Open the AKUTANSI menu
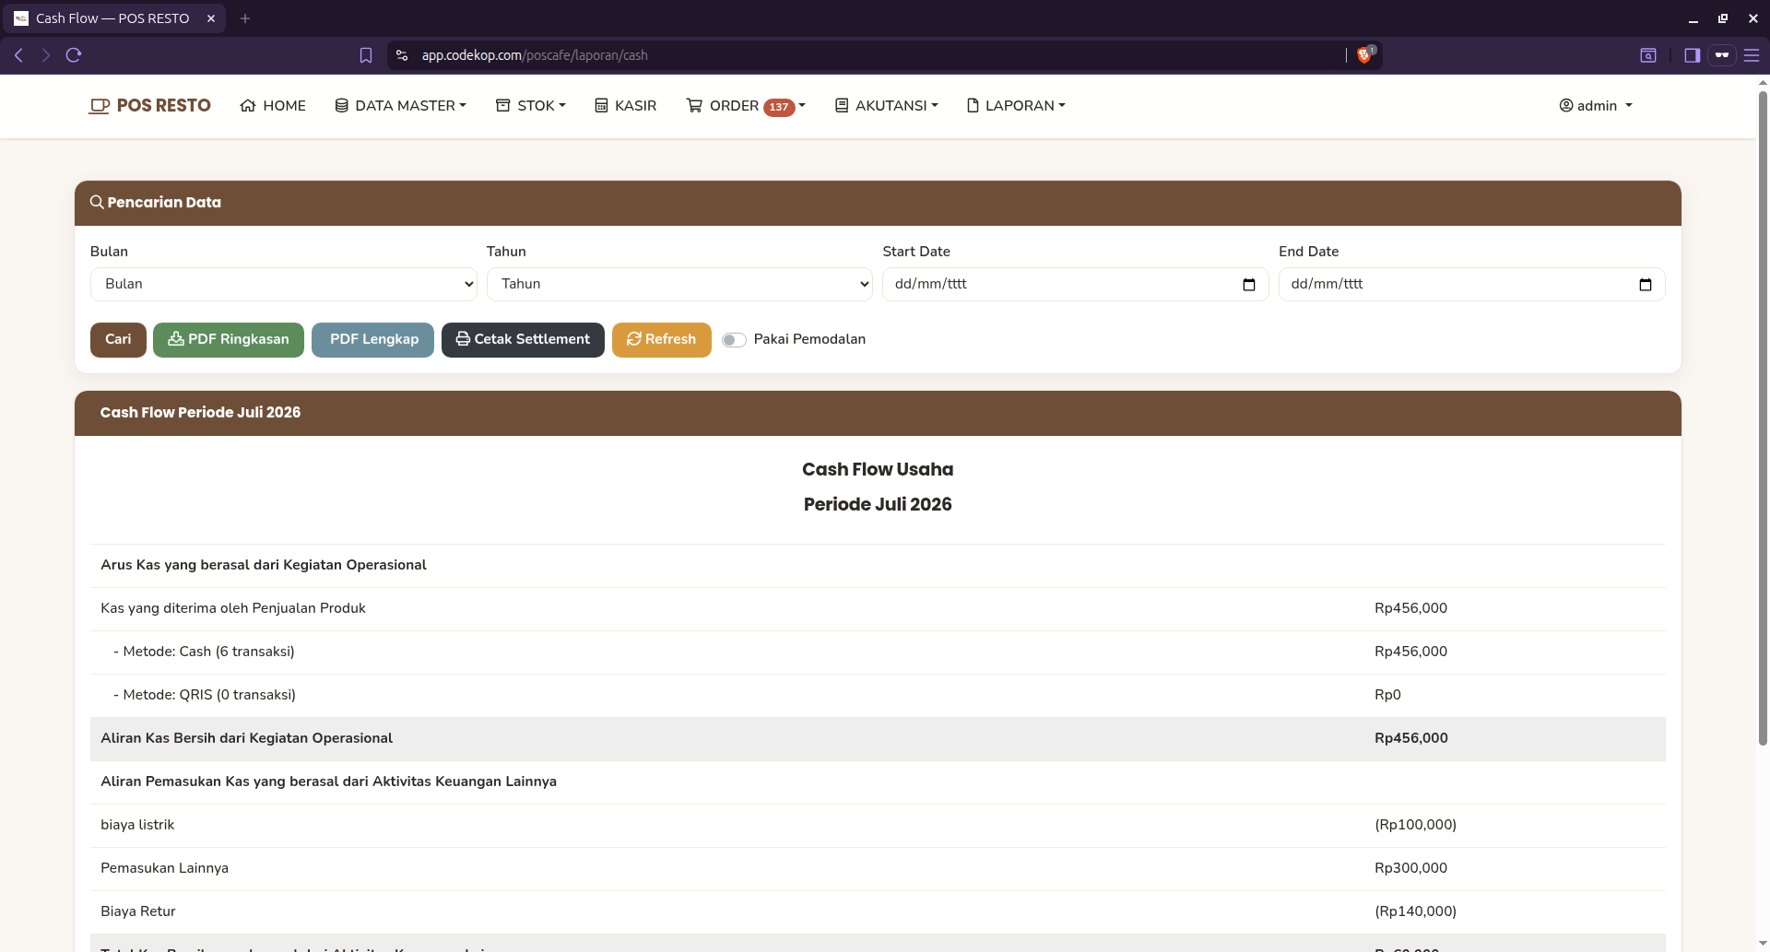The height and width of the screenshot is (952, 1770). coord(887,106)
